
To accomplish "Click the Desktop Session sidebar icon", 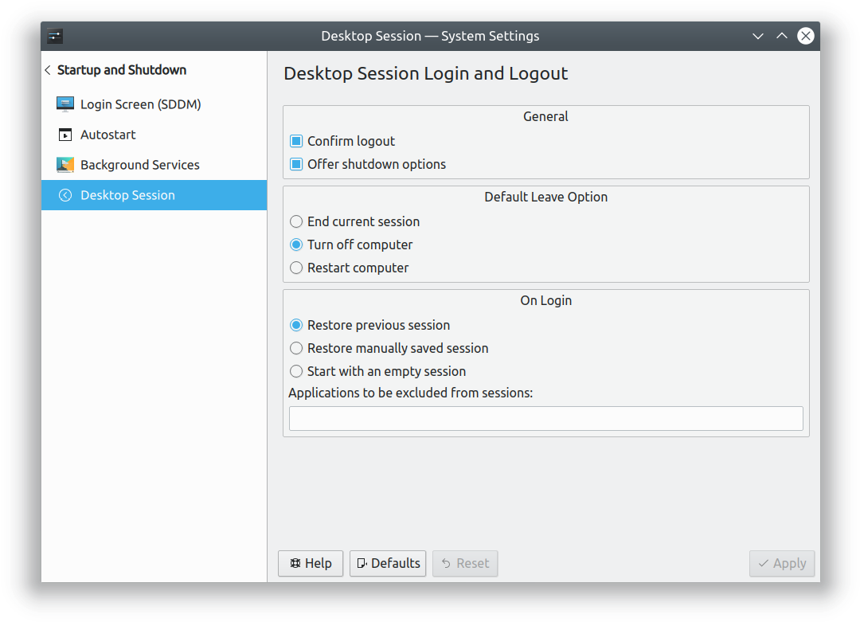I will (65, 195).
